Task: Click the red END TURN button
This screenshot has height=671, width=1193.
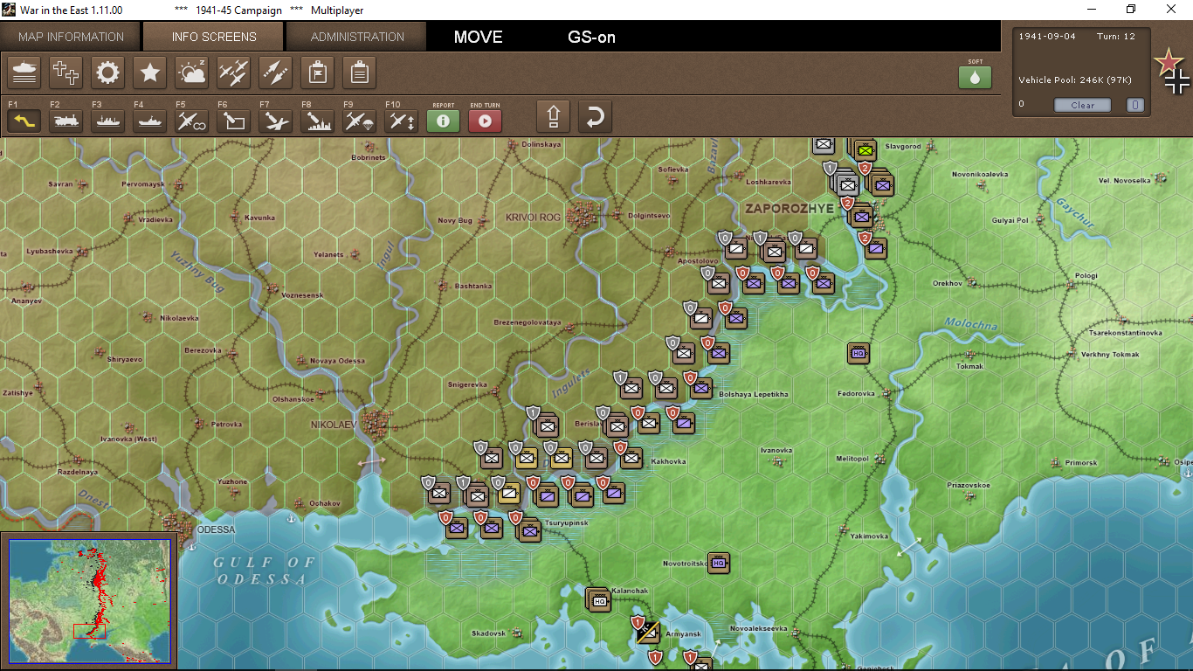Action: pos(485,121)
